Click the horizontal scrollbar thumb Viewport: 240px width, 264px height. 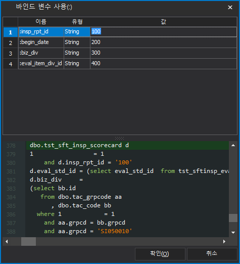coord(28,242)
